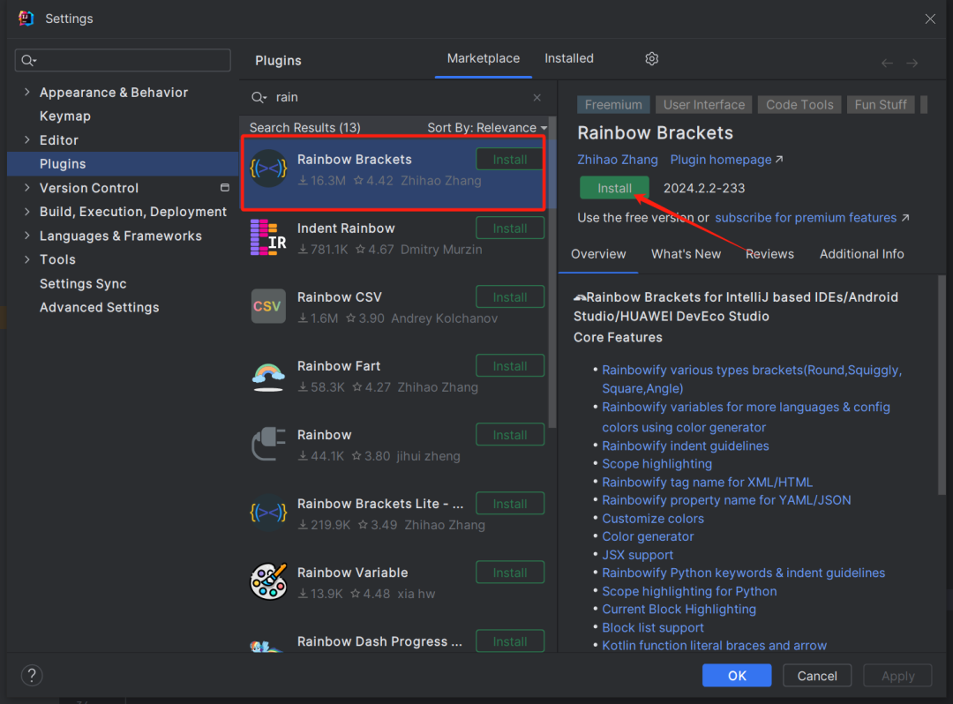Screen dimensions: 953x704
Task: Open the plugins gear settings icon
Action: tap(651, 59)
